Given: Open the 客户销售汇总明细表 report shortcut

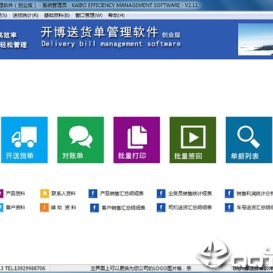Looking at the screenshot, I should click(x=118, y=208).
